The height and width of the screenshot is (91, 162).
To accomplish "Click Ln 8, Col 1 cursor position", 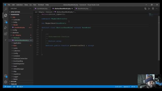I will coord(118,87).
